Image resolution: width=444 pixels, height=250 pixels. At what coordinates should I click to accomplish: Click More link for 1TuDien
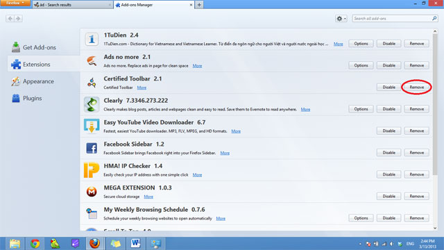338,44
